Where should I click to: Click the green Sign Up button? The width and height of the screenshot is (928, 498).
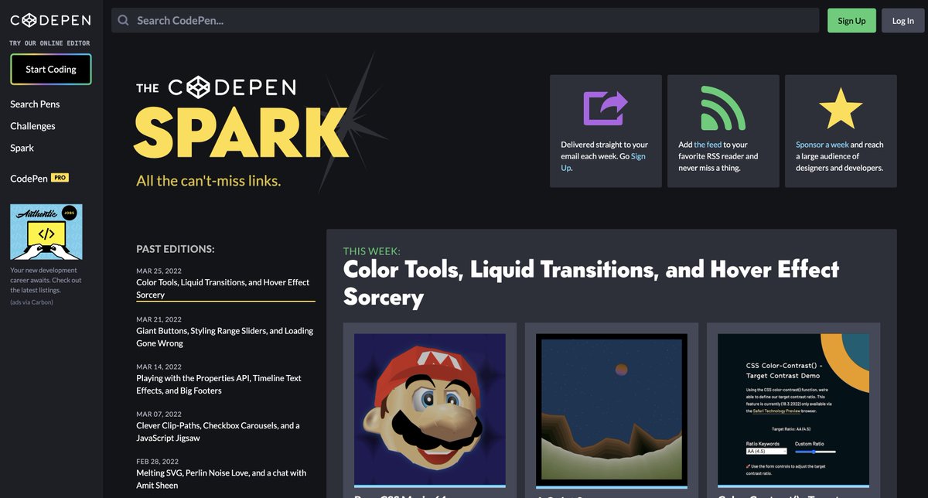[x=851, y=20]
